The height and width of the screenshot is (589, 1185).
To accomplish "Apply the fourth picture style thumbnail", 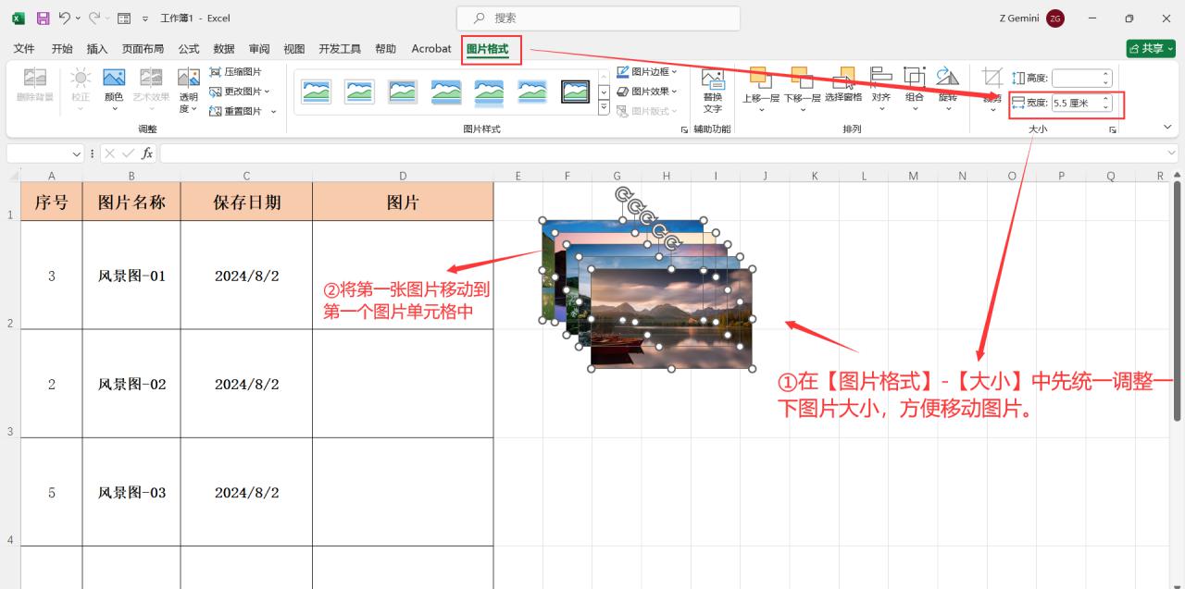I will pos(446,92).
